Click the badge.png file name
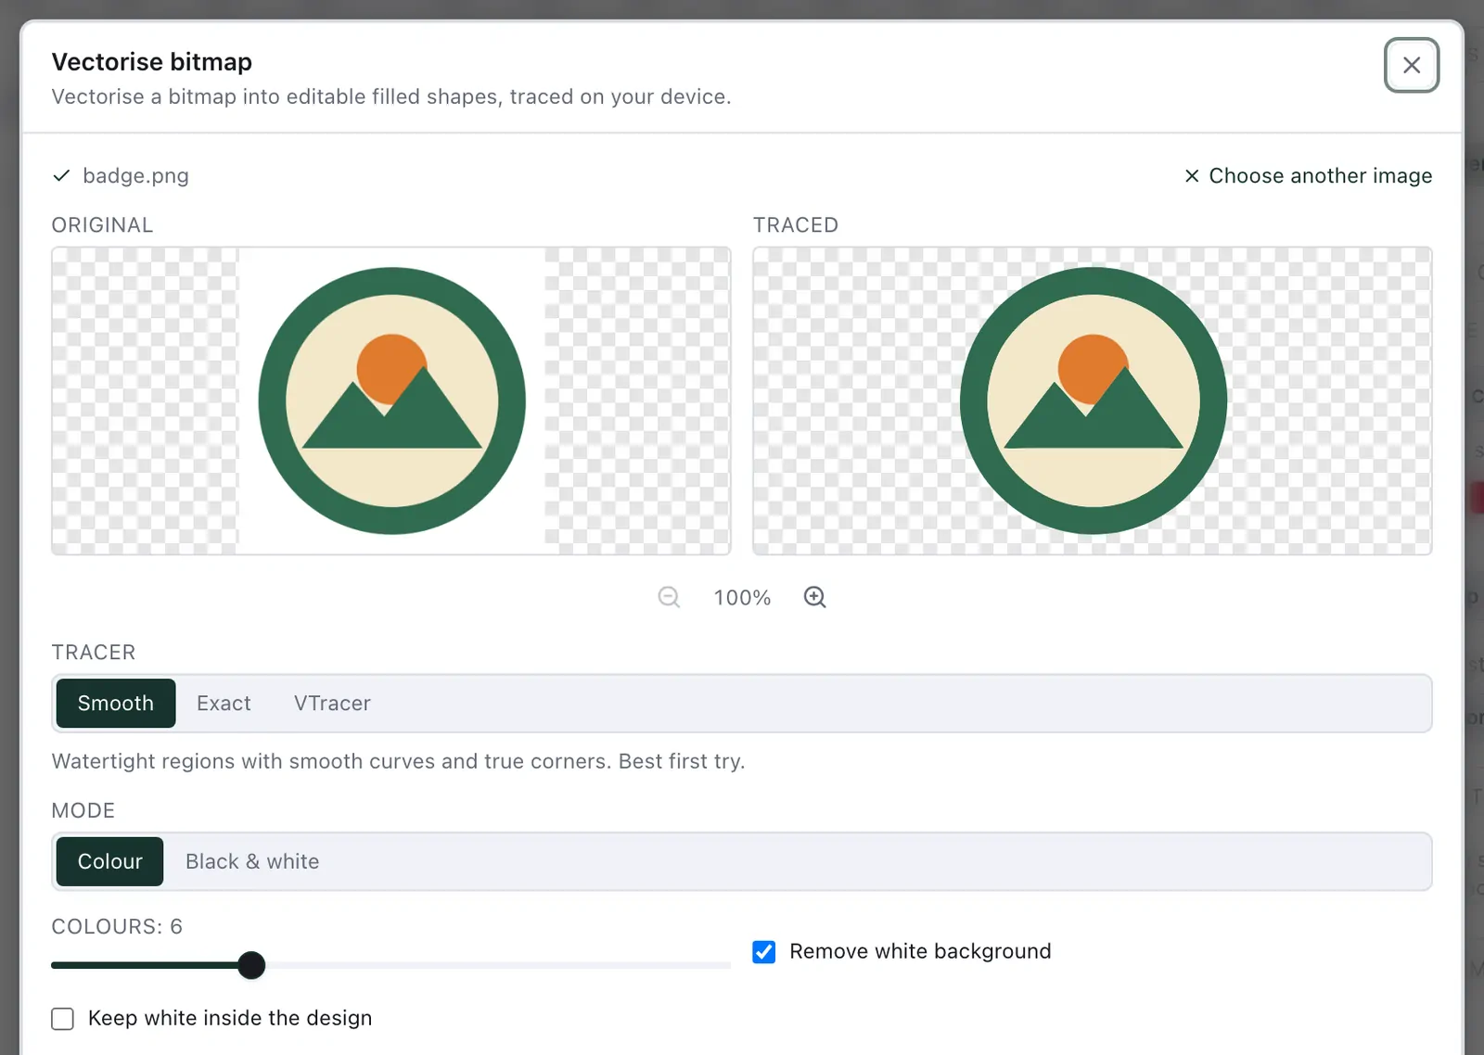Viewport: 1484px width, 1055px height. coord(135,175)
